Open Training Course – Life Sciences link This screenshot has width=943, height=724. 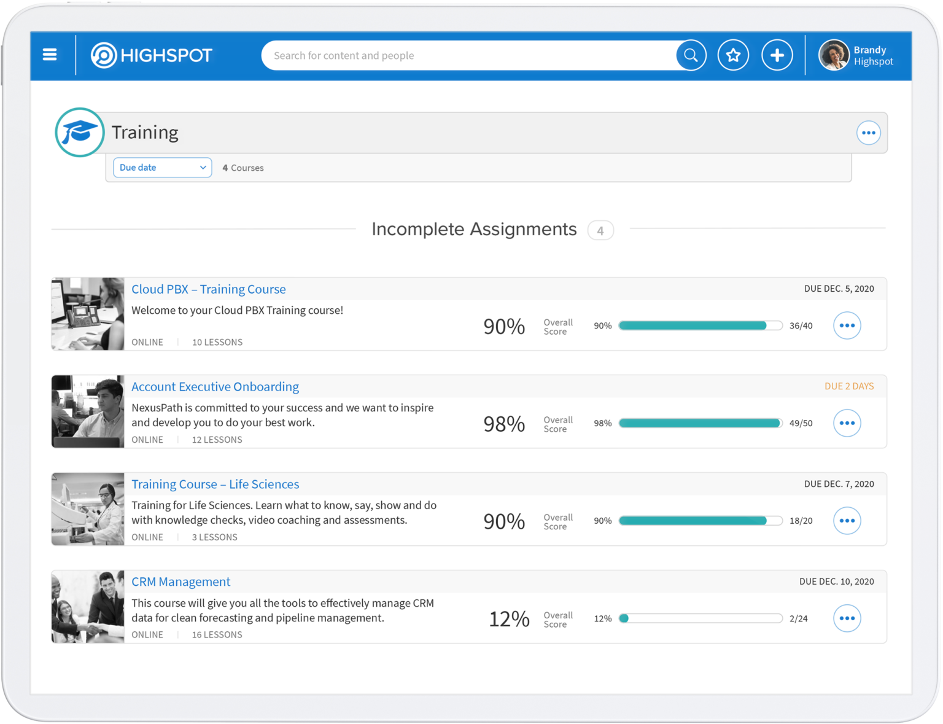click(215, 485)
